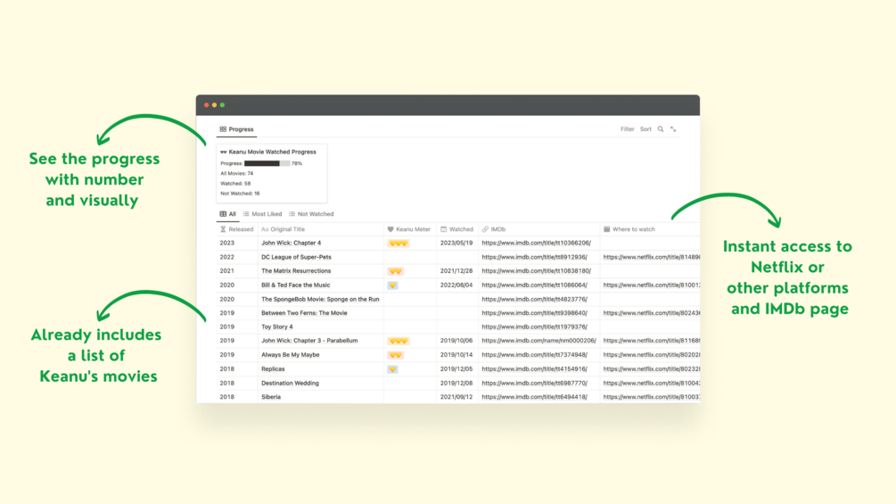Click watched date 2021/12/28
This screenshot has height=504, width=896.
click(456, 271)
